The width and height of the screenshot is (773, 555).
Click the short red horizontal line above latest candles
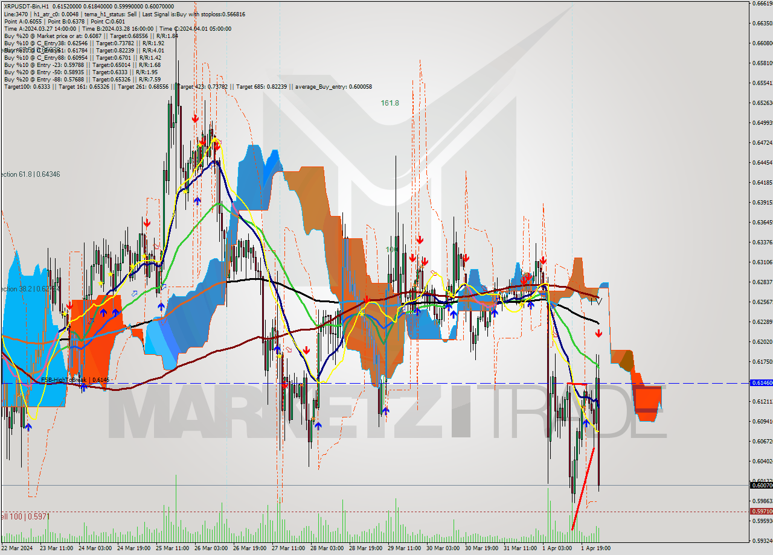tap(577, 383)
